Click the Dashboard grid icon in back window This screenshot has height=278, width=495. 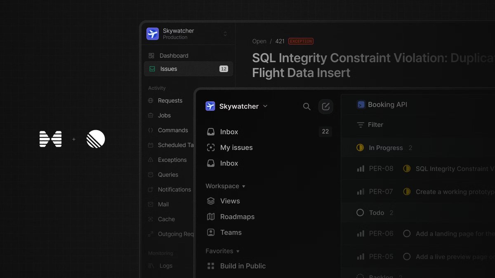tap(151, 56)
